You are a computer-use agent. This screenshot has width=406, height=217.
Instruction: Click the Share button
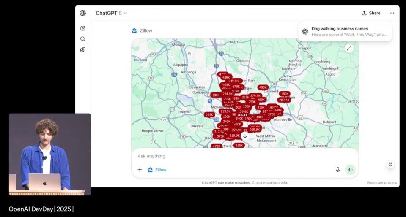coord(371,13)
